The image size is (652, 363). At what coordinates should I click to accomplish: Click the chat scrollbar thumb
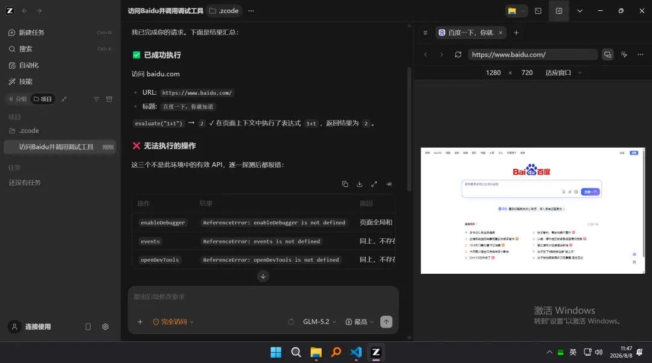pos(409,129)
